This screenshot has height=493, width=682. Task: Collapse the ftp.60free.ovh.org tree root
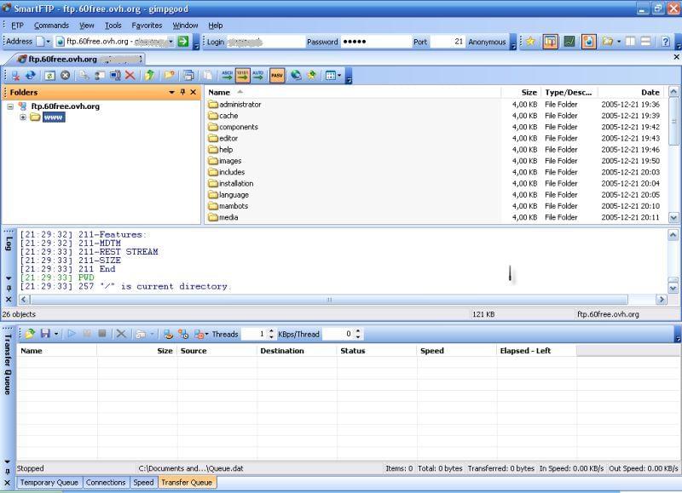coord(10,106)
